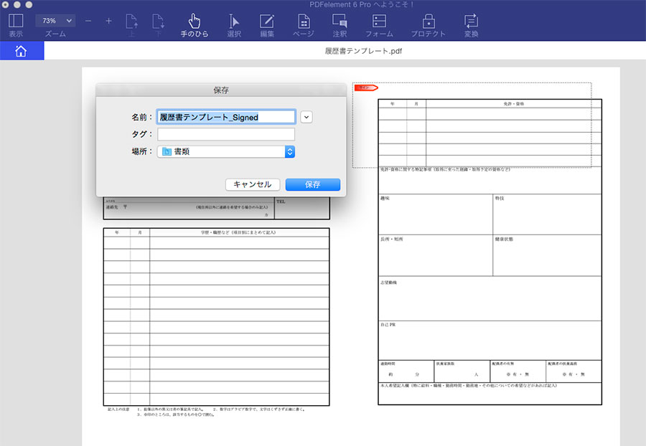Click the キャンセル button

(x=253, y=185)
